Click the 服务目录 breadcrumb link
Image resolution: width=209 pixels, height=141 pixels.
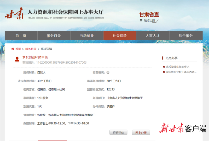pyautogui.click(x=31, y=49)
